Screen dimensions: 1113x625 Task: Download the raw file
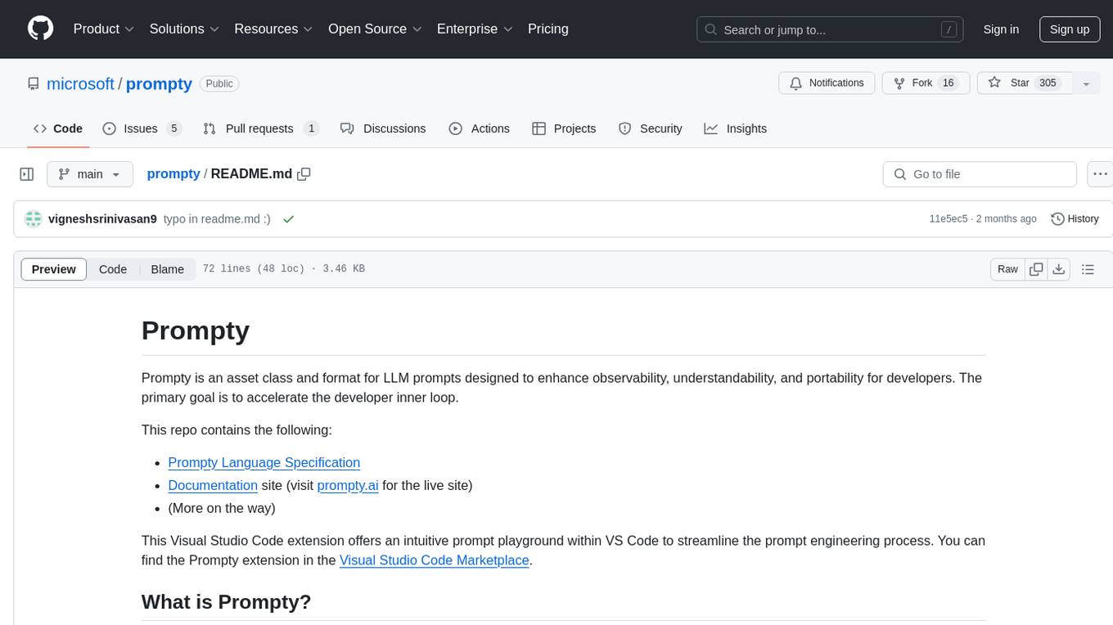(x=1059, y=269)
